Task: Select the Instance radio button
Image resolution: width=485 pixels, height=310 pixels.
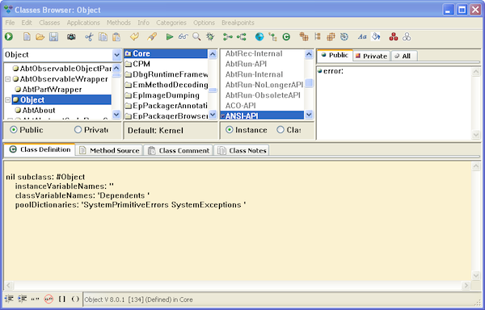Action: pyautogui.click(x=230, y=130)
